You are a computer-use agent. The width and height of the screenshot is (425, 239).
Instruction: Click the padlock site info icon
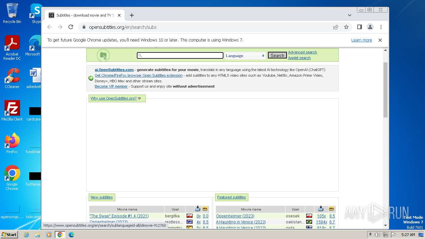(x=84, y=27)
